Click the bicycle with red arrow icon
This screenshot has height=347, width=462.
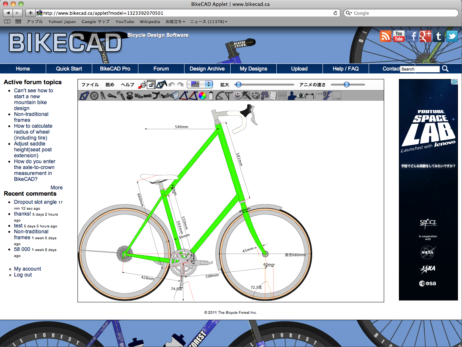tap(142, 85)
